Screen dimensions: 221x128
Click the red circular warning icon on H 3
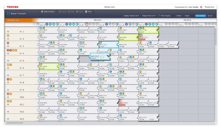click(x=8, y=43)
